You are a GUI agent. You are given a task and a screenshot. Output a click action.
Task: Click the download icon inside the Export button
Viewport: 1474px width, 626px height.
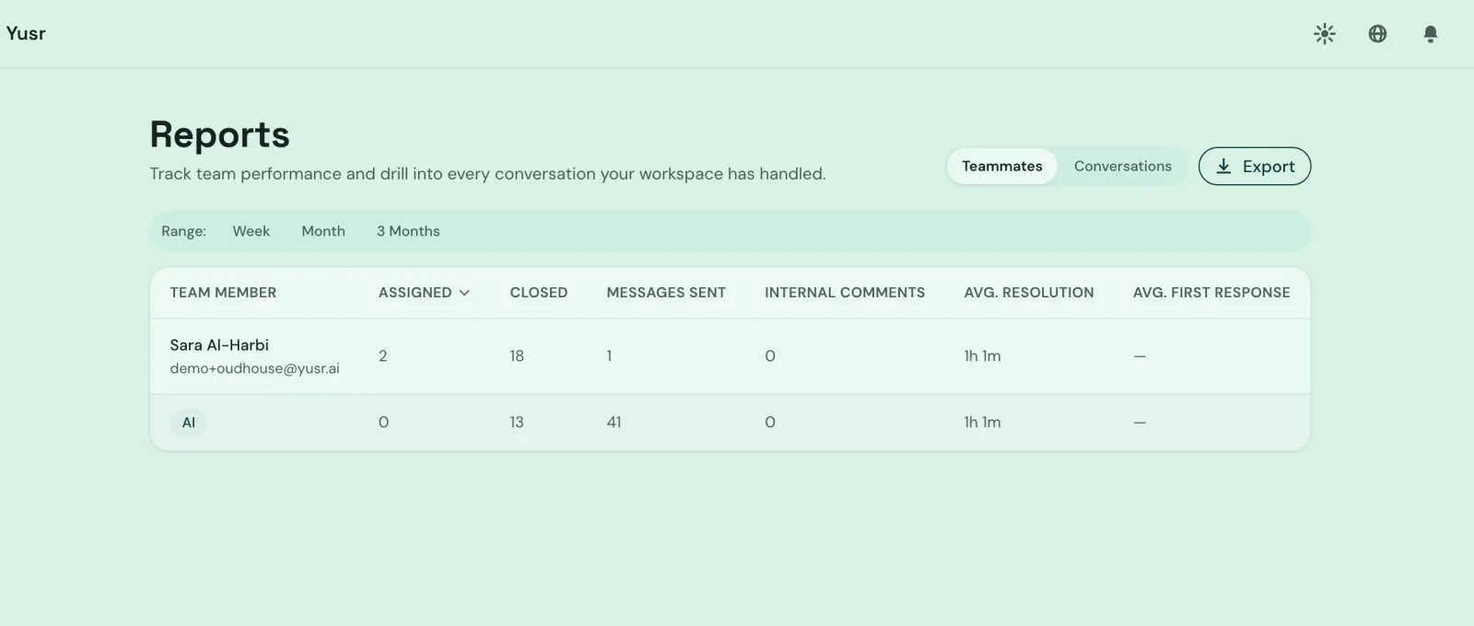click(x=1223, y=166)
